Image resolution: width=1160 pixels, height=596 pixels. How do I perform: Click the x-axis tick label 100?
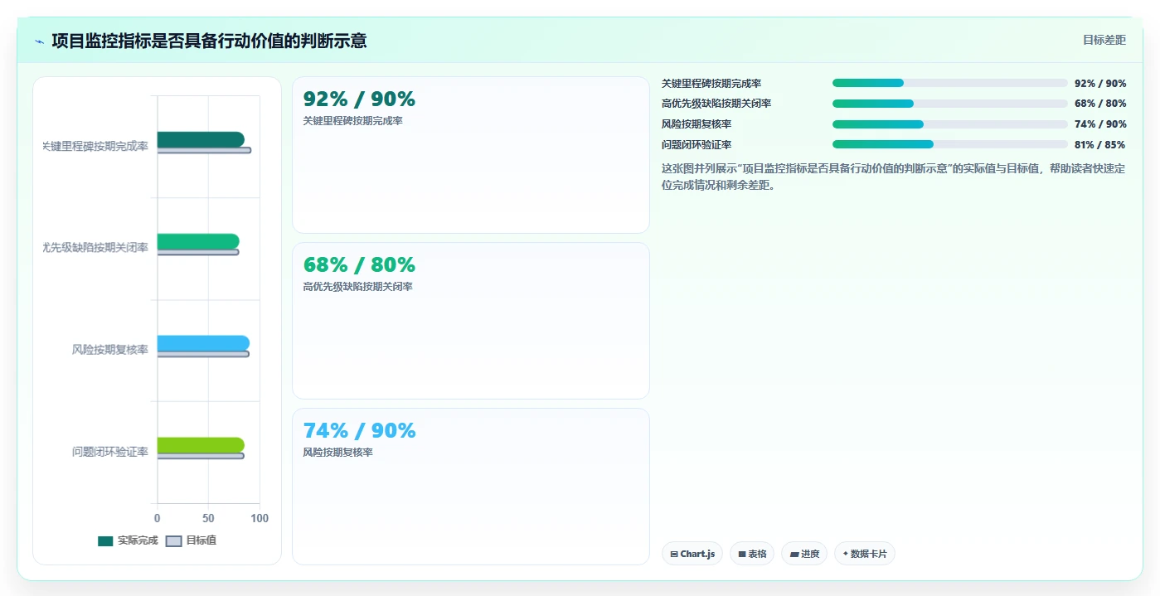260,518
